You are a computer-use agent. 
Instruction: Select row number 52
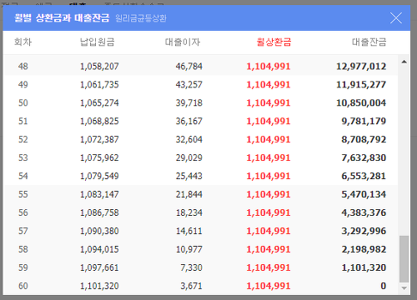pos(23,139)
